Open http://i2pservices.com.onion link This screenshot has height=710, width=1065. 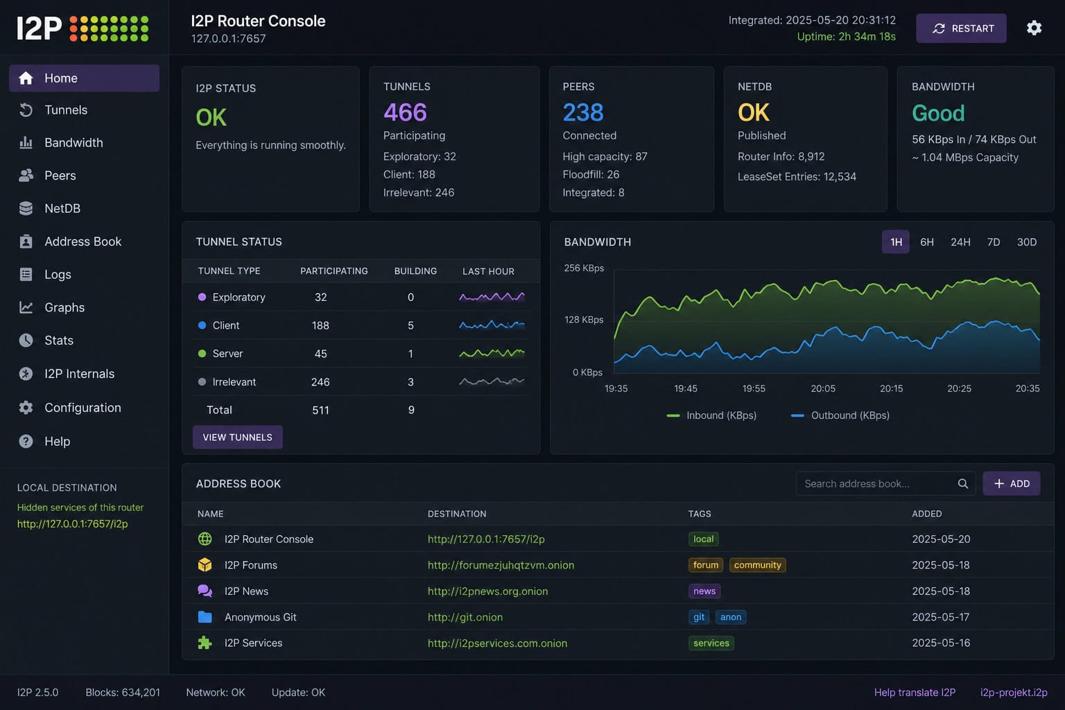pyautogui.click(x=497, y=643)
